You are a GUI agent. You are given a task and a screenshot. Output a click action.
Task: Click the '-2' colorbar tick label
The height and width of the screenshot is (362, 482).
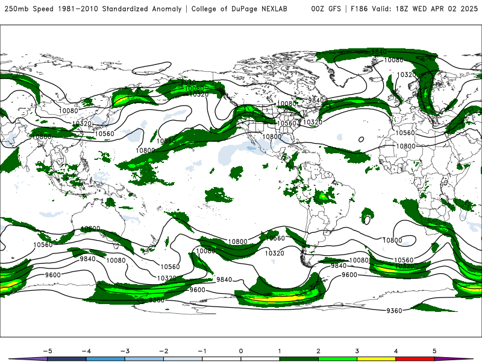tap(163, 351)
